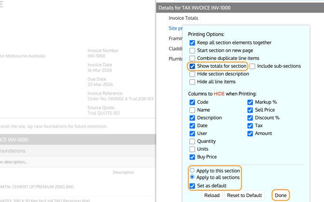Toggle Show totals for section checkbox

tap(192, 66)
